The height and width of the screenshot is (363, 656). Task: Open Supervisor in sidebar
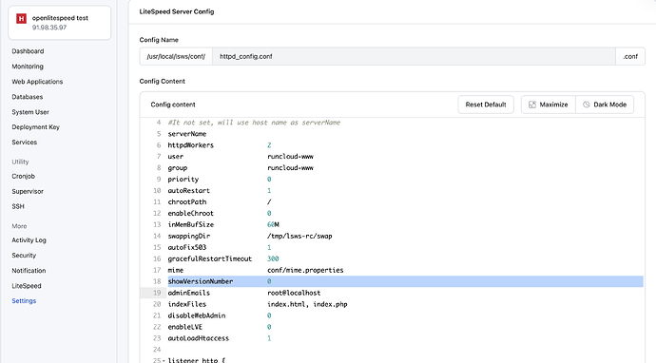point(28,191)
